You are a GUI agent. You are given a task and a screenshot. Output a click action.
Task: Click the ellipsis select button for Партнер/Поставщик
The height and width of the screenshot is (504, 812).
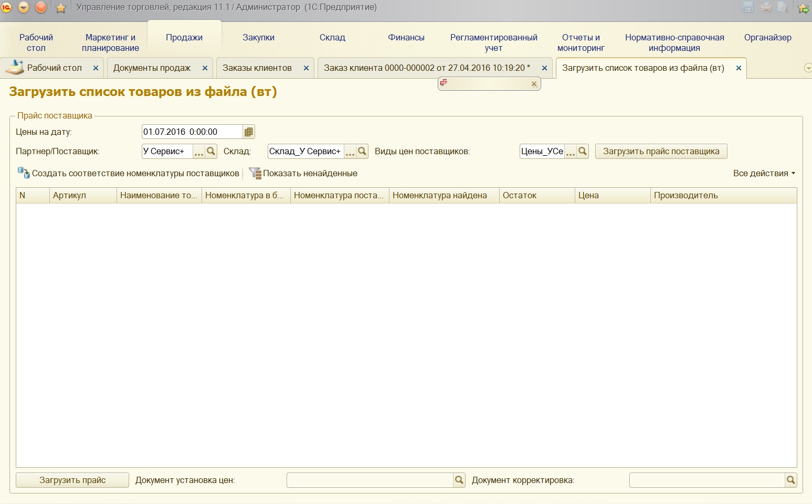pos(199,152)
